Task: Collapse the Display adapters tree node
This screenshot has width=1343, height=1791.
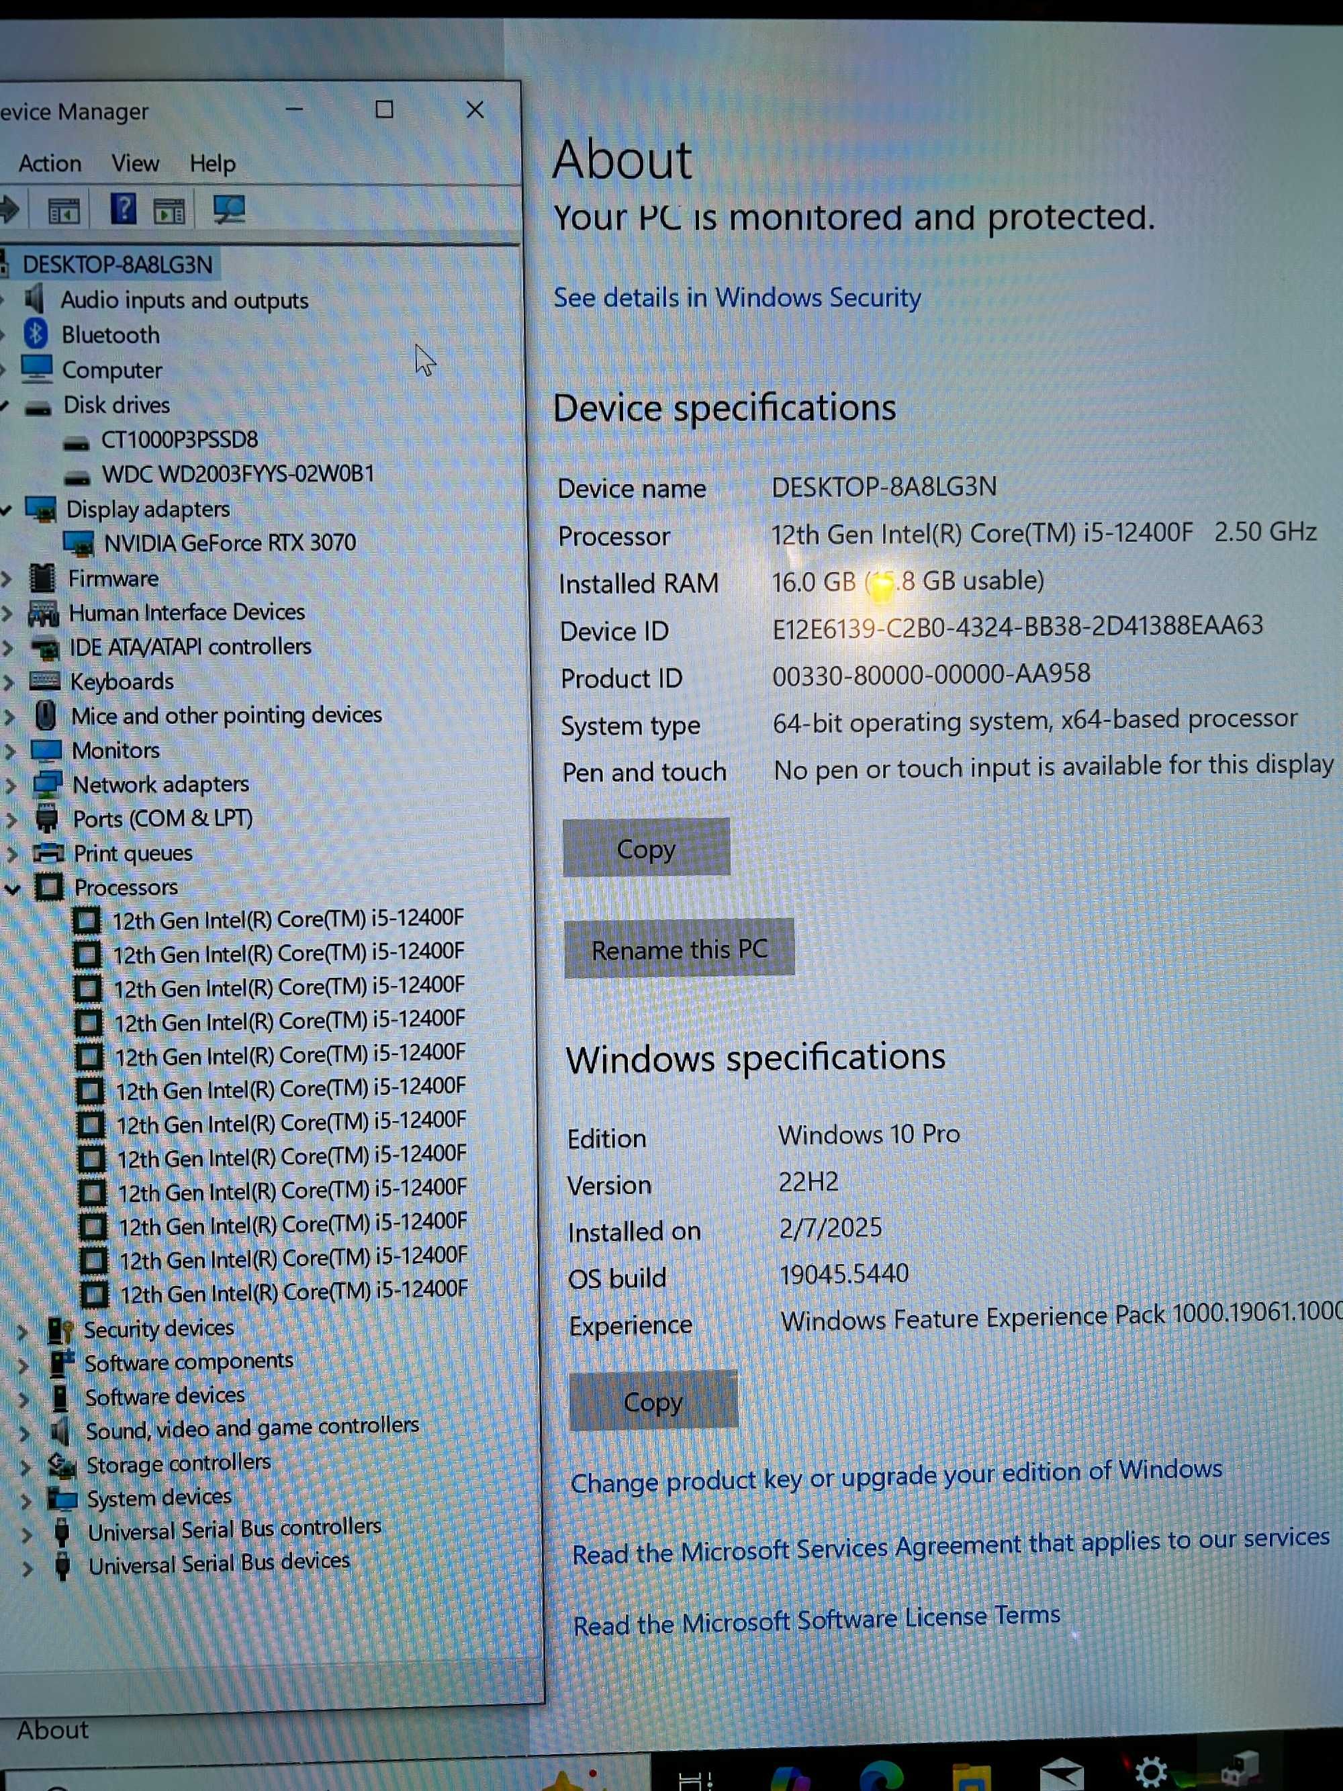Action: coord(7,510)
